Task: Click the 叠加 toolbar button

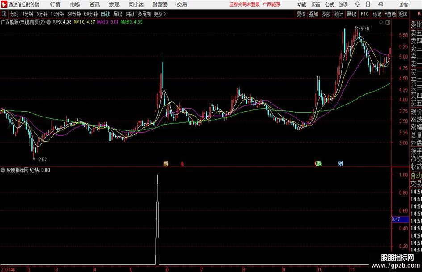Action: click(313, 14)
